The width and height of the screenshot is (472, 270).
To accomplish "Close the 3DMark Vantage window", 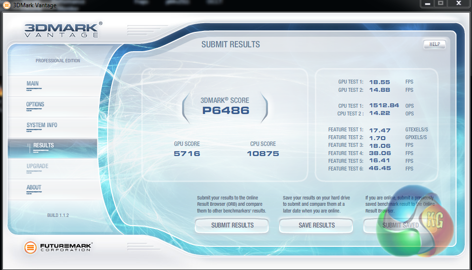I will 459,3.
